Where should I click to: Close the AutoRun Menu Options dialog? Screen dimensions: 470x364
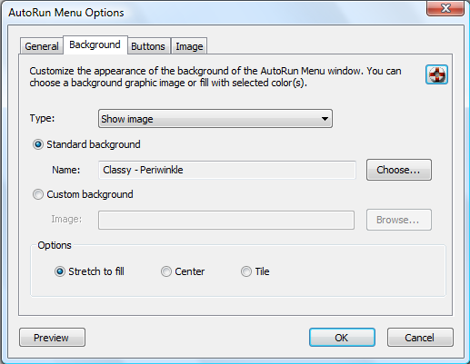pyautogui.click(x=445, y=8)
